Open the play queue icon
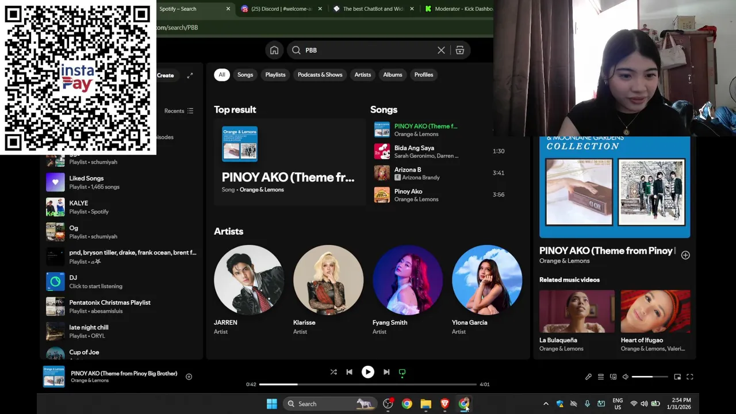This screenshot has width=736, height=414. [x=601, y=377]
